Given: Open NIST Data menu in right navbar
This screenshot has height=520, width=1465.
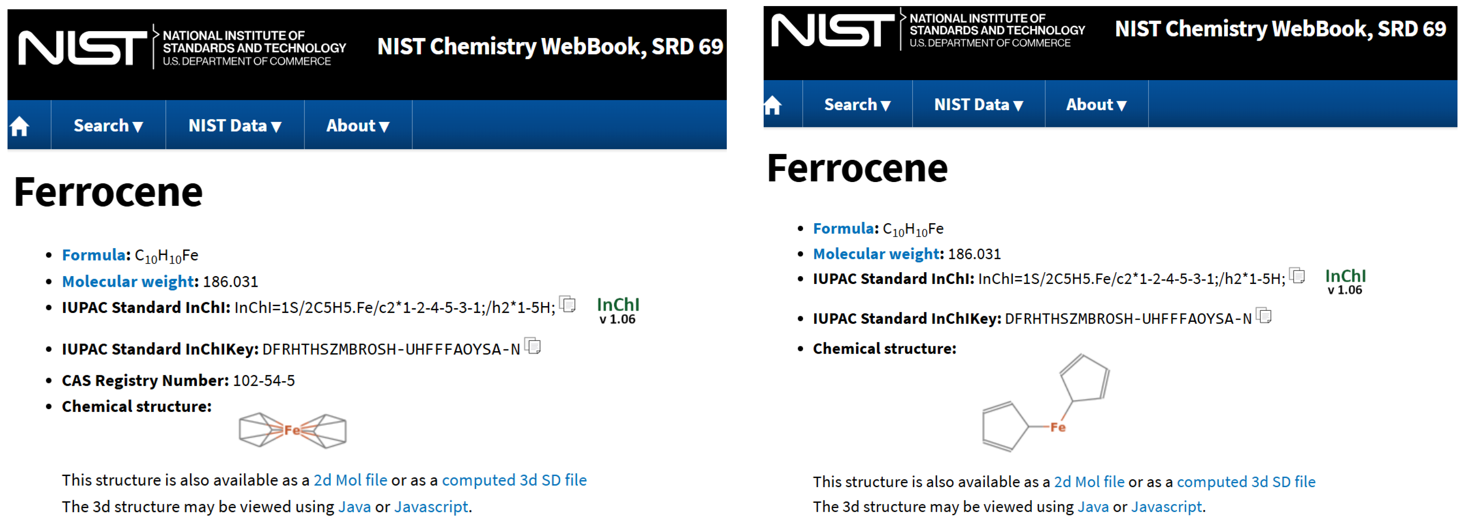Looking at the screenshot, I should click(x=979, y=104).
